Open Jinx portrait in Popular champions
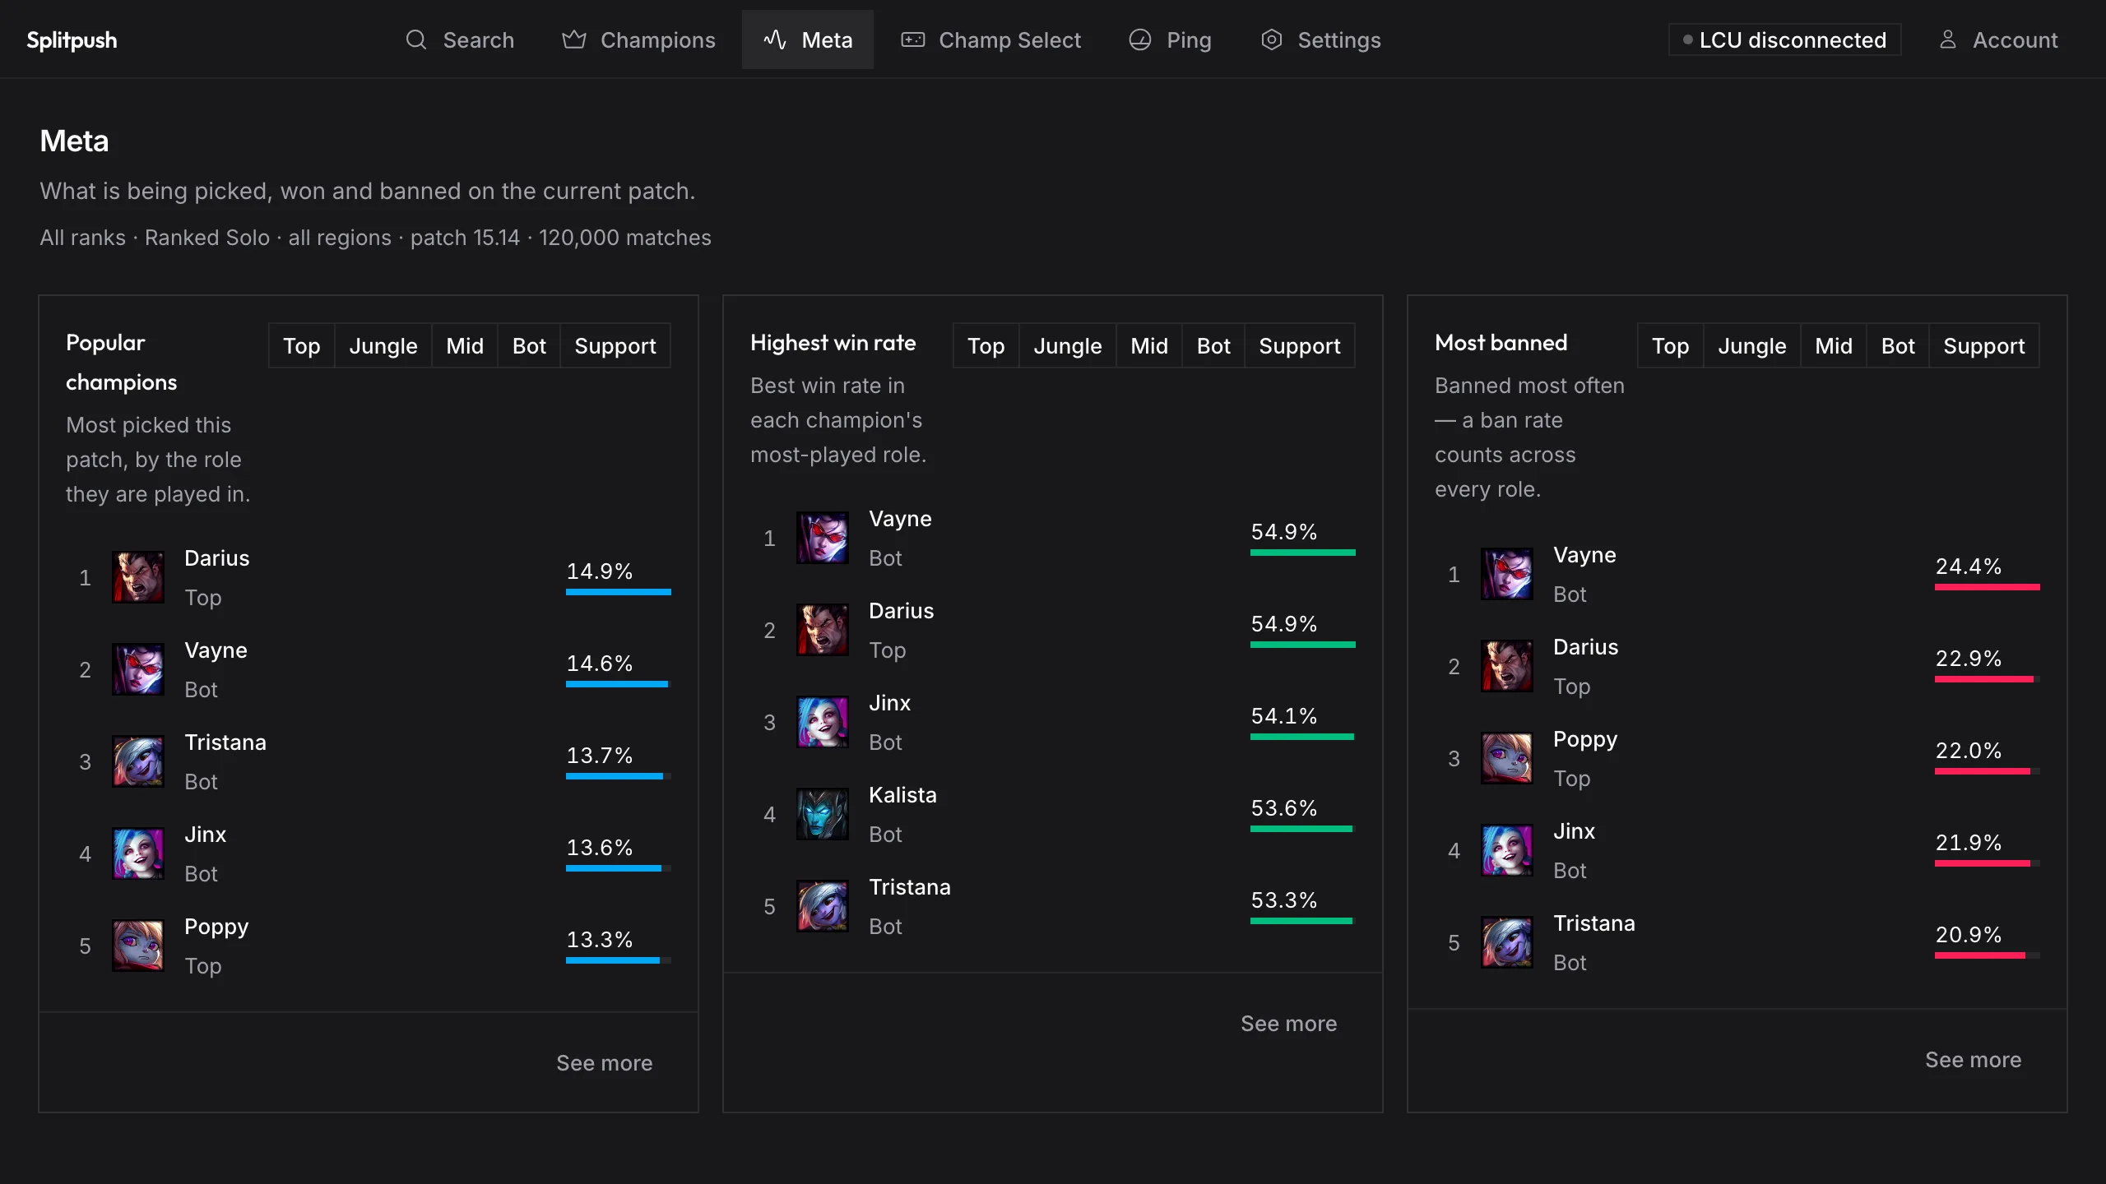2106x1184 pixels. [138, 853]
